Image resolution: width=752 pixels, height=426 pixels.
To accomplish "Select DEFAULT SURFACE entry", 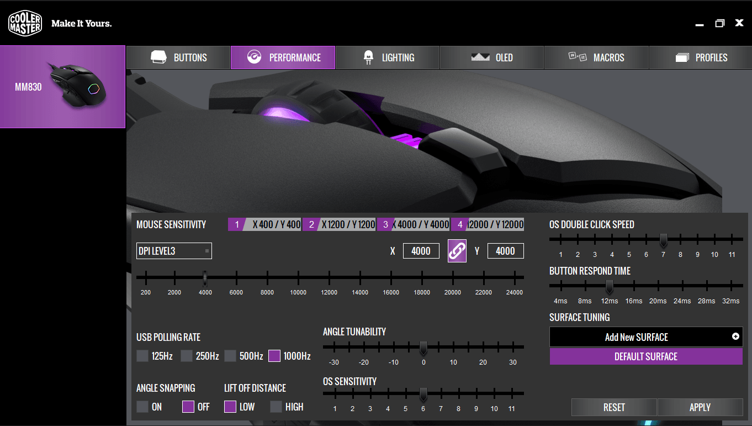I will pyautogui.click(x=646, y=356).
